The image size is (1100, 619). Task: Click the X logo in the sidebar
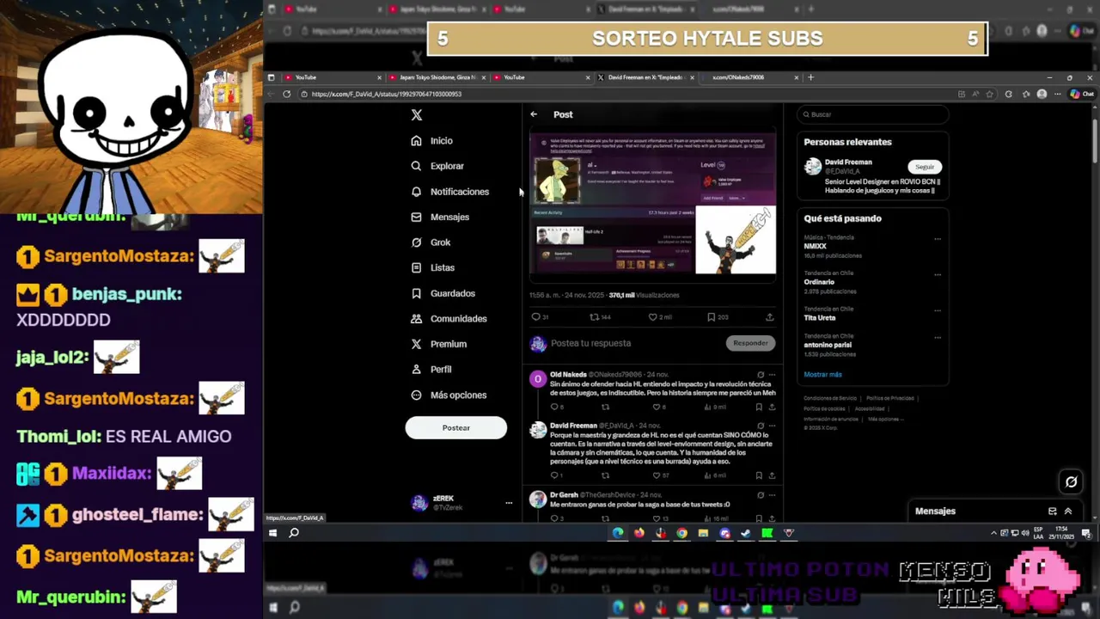click(x=417, y=114)
